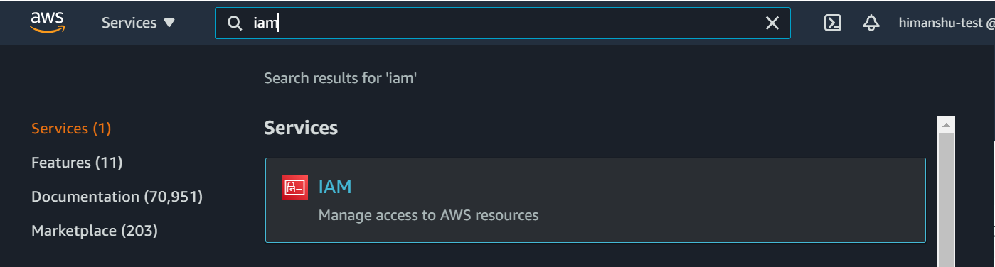The width and height of the screenshot is (995, 267).
Task: View Marketplace (203) results
Action: click(95, 231)
